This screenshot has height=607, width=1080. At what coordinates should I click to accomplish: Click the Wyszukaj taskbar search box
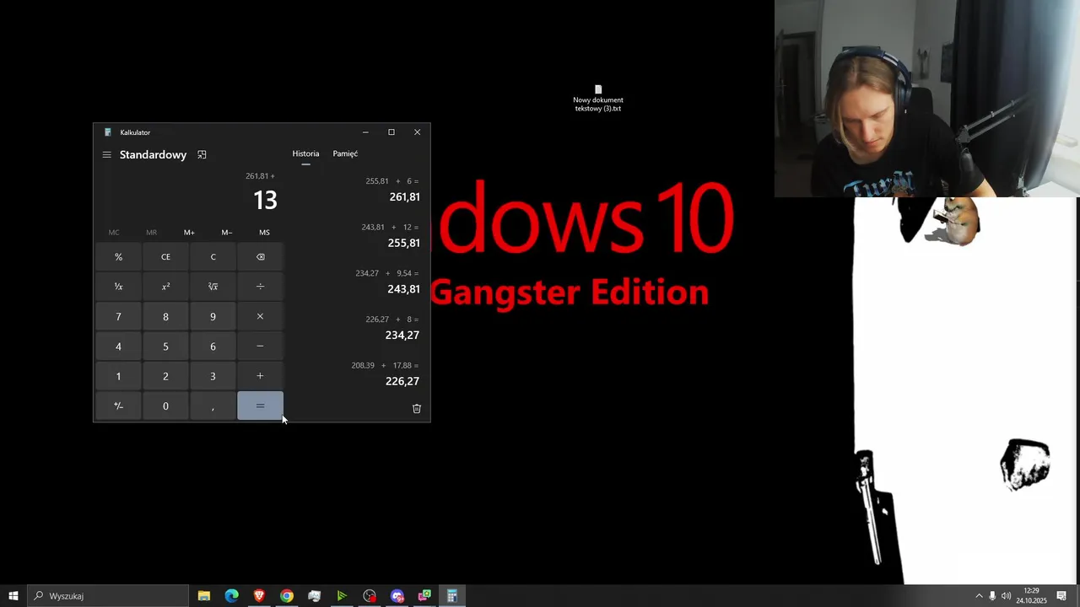pos(108,596)
